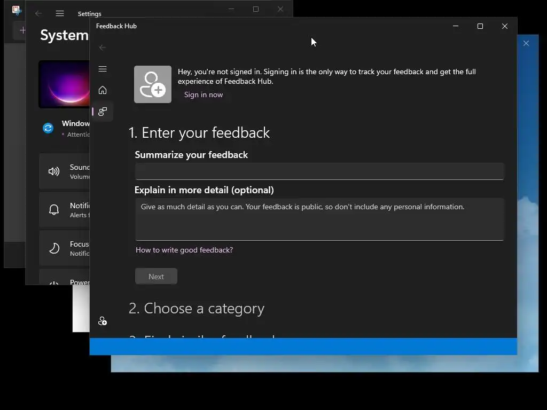Viewport: 547px width, 410px height.
Task: Click the System heading in Settings
Action: click(65, 35)
